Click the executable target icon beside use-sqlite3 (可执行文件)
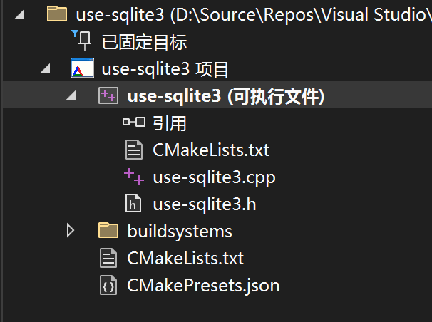This screenshot has width=432, height=322. (x=108, y=97)
